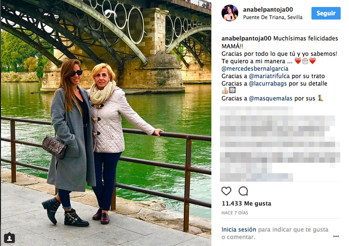
Task: Click the comment prompt text area
Action: pyautogui.click(x=275, y=233)
